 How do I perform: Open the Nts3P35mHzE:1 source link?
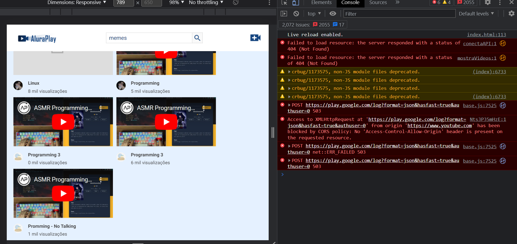point(488,119)
